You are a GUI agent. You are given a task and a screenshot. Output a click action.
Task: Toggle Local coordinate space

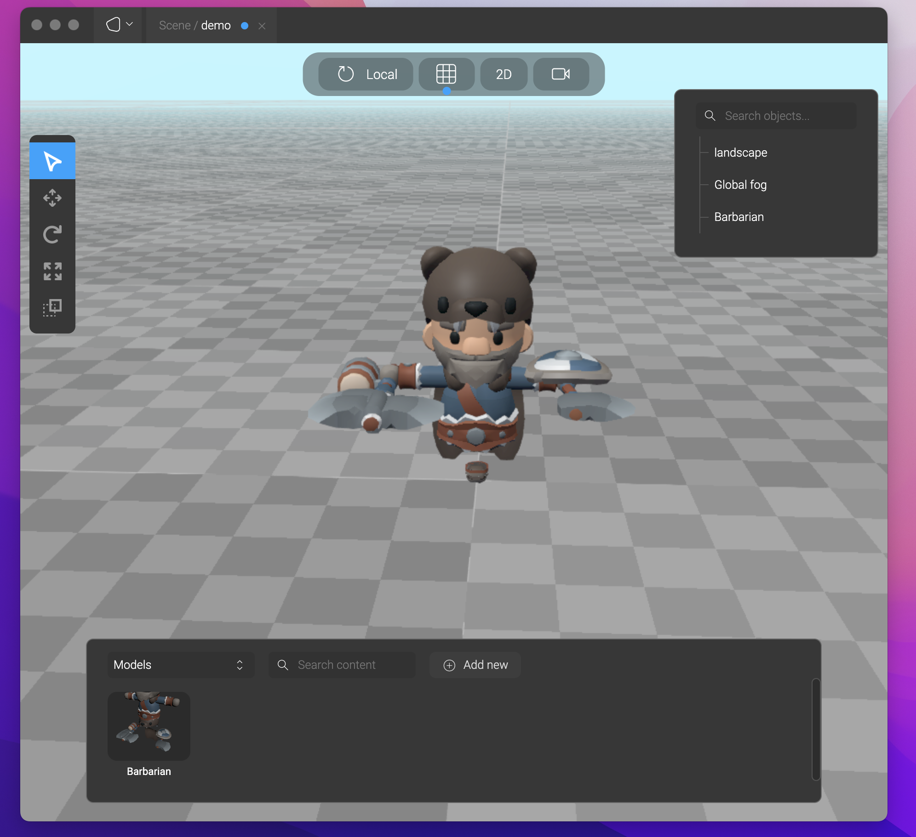(x=366, y=74)
